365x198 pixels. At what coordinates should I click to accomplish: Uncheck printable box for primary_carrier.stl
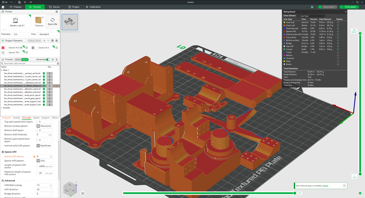(x=44, y=73)
